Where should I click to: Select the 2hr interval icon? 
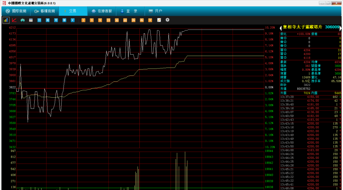point(133,20)
